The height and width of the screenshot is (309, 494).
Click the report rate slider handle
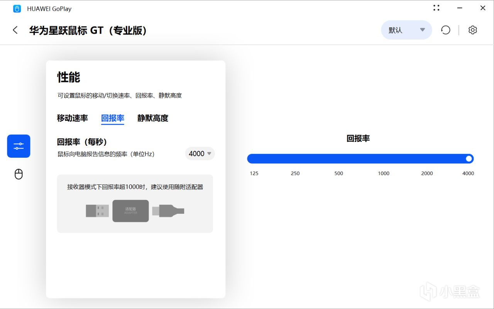coord(469,159)
